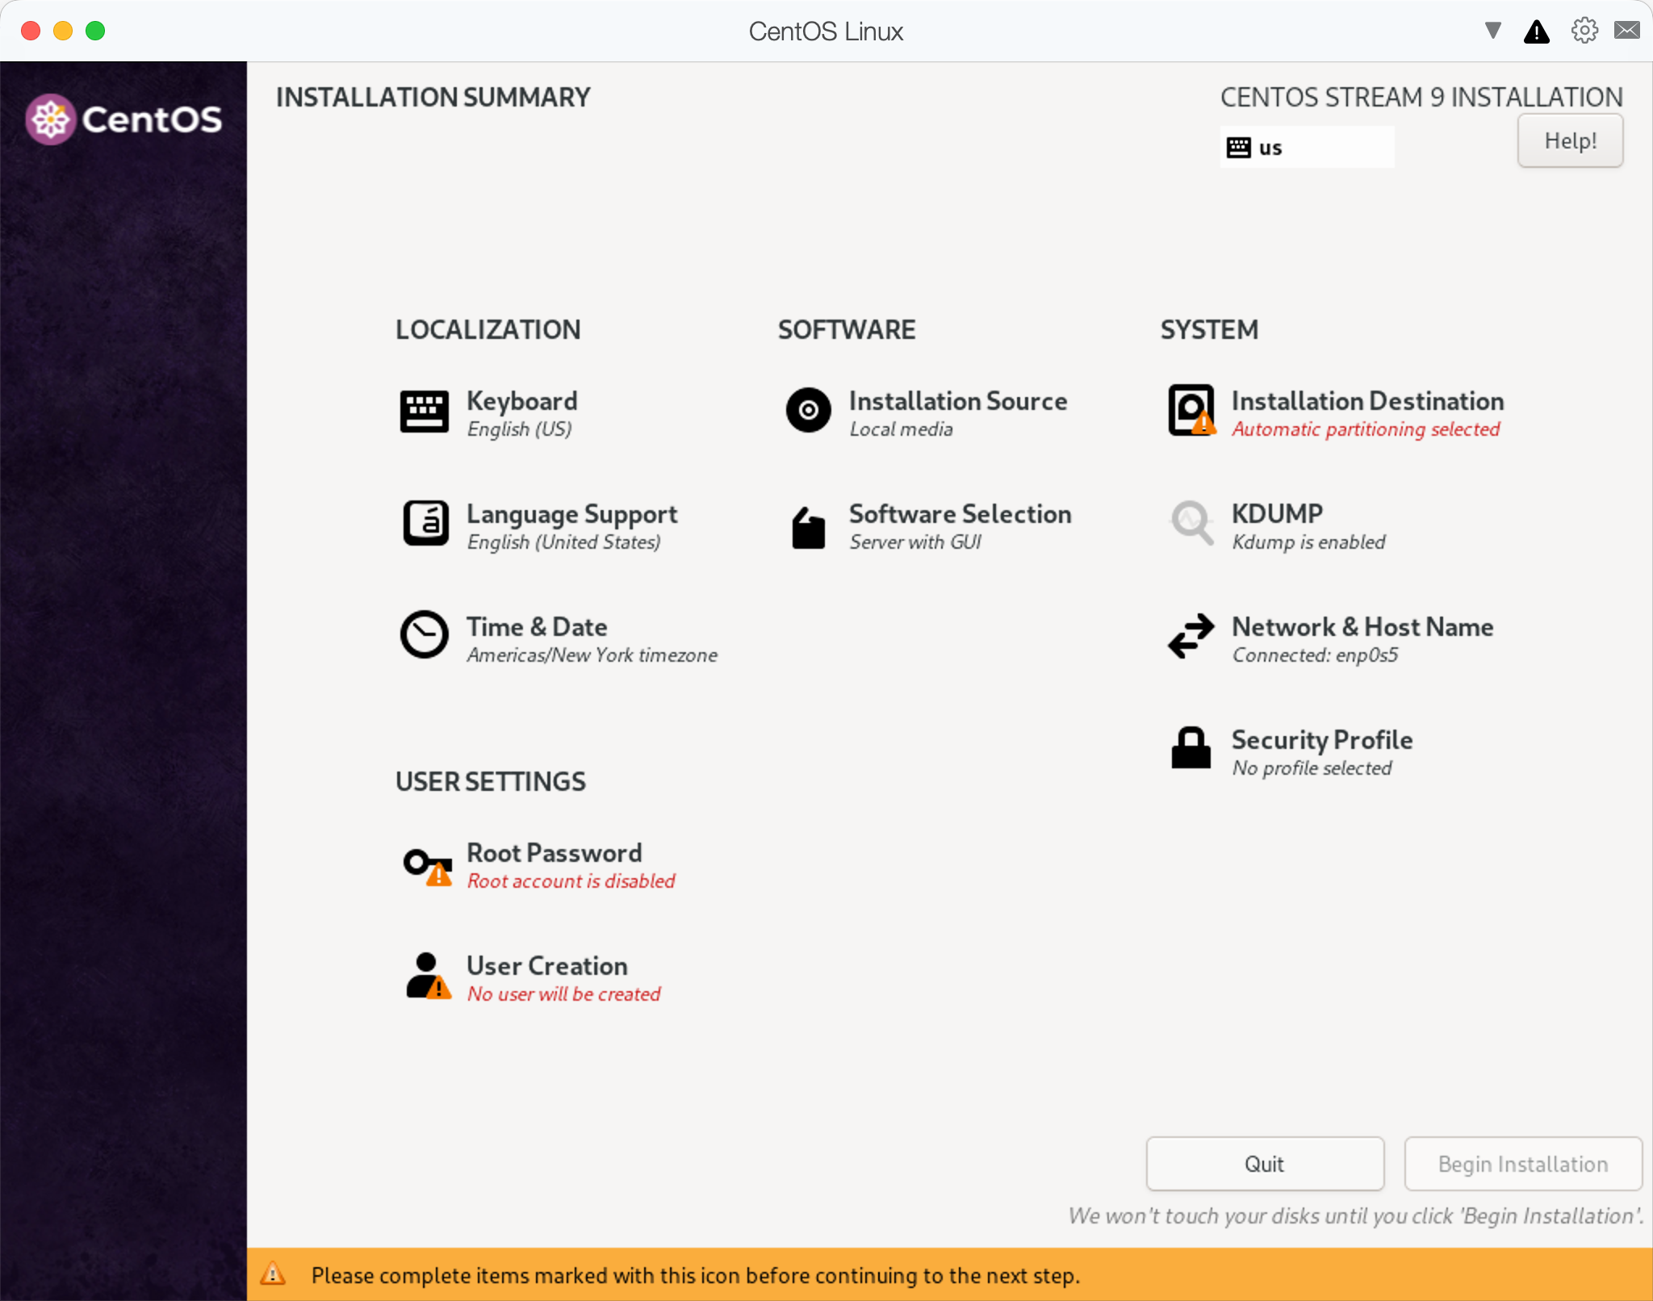Click the User Creation person icon

click(426, 976)
